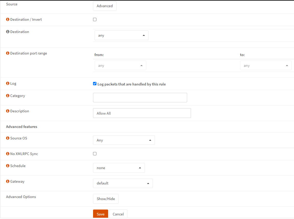The width and height of the screenshot is (294, 219).
Task: Click info icon beside Gateway label
Action: coord(8,181)
